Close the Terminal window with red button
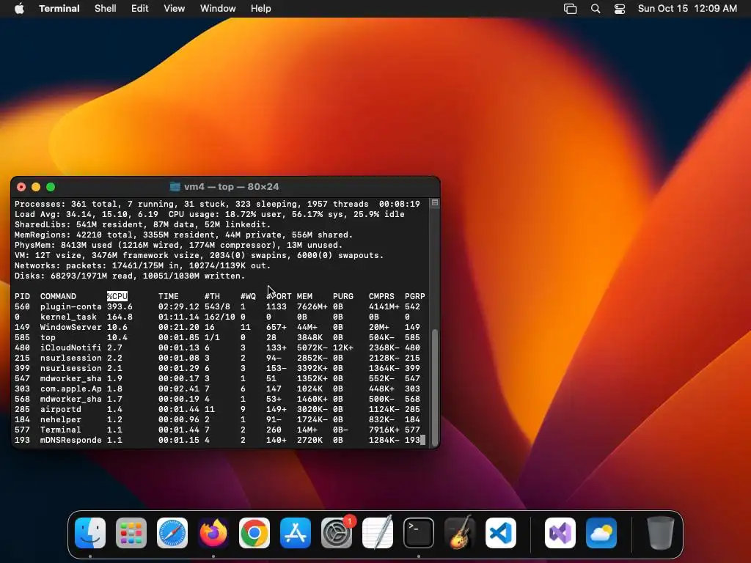751x563 pixels. coord(21,187)
